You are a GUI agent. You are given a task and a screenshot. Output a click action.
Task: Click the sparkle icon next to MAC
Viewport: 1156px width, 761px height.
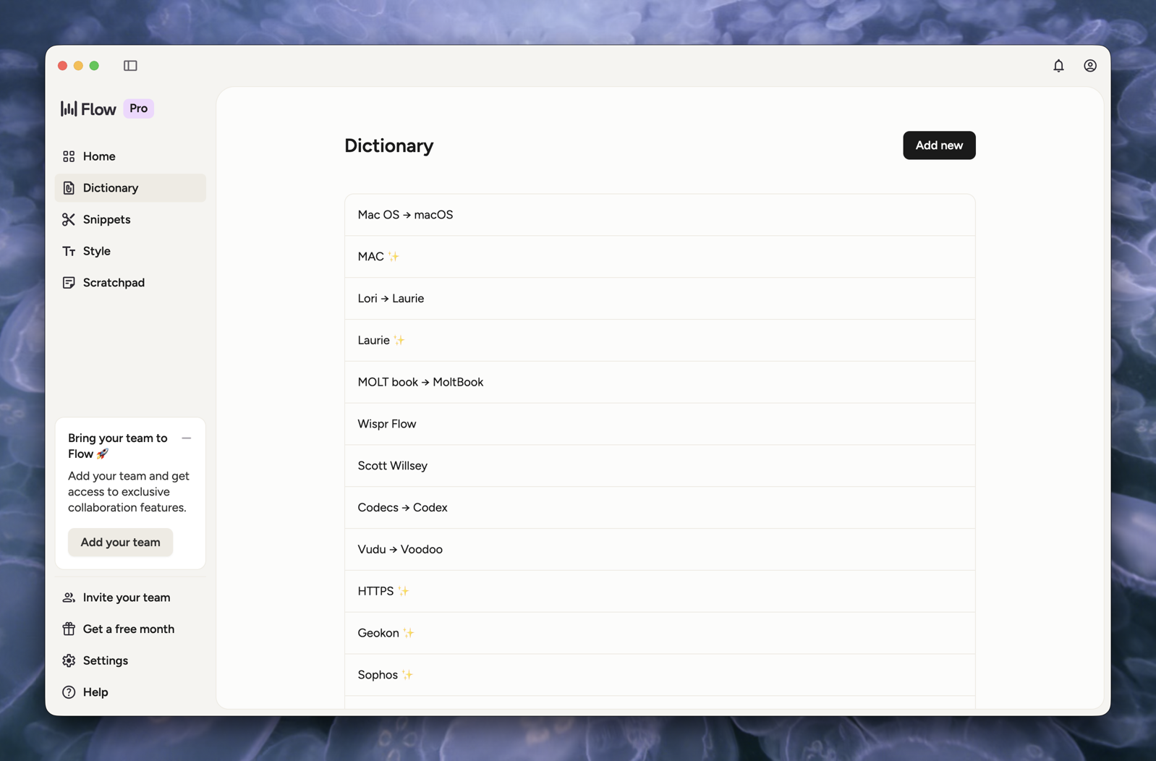pyautogui.click(x=394, y=257)
